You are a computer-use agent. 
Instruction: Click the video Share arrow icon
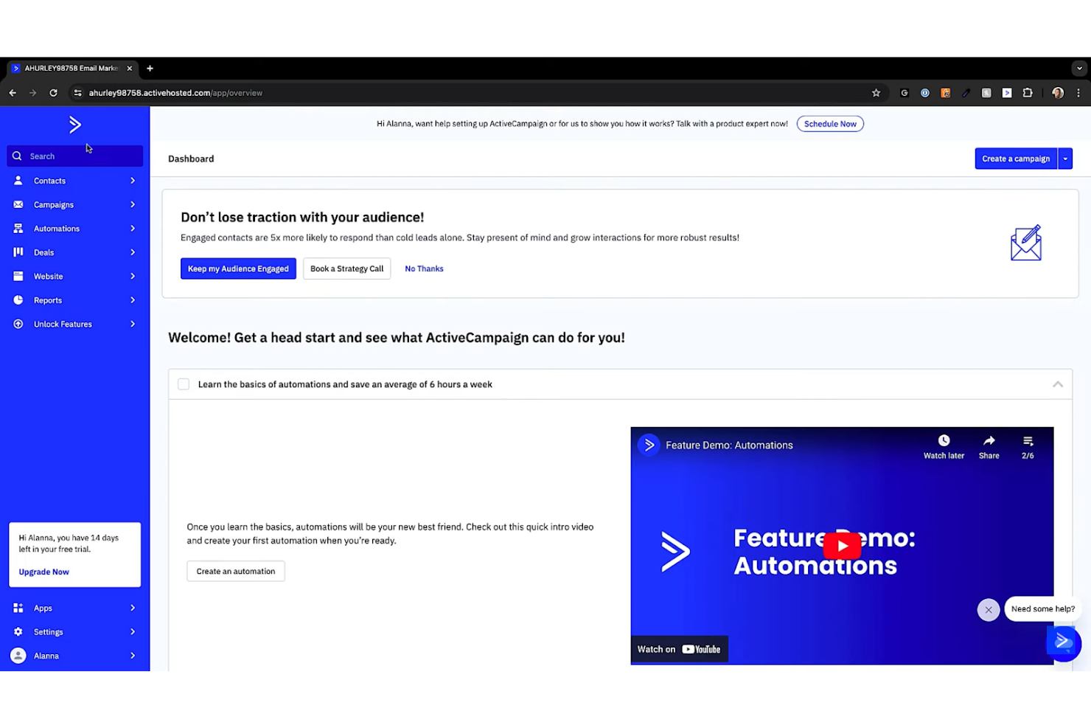(989, 440)
